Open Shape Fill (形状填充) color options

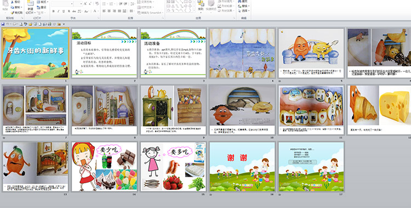tap(225, 1)
